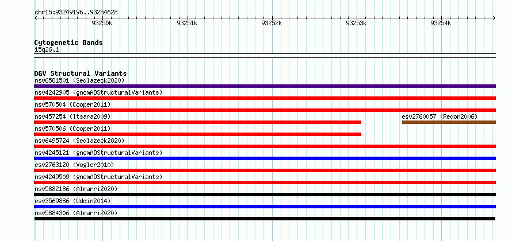512x241 pixels.
Task: Select the red nsv457254 variant bar
Action: pyautogui.click(x=197, y=122)
